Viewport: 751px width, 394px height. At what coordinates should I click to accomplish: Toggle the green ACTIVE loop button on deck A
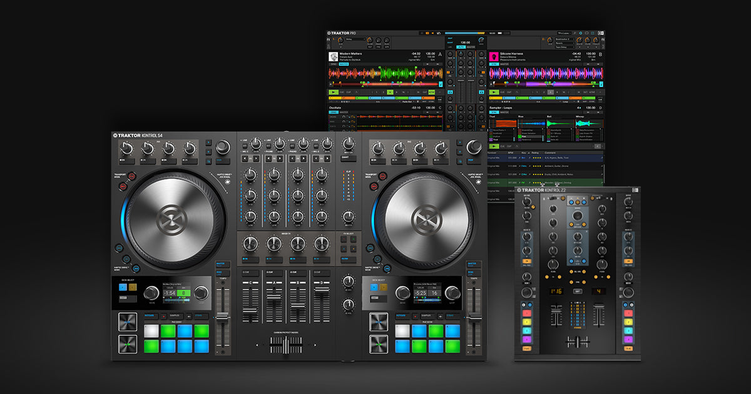point(432,92)
